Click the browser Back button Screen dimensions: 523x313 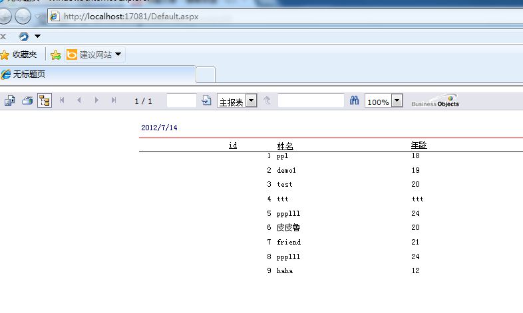pos(5,16)
